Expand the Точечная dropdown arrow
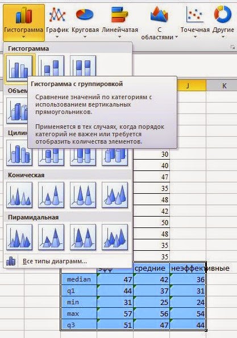This screenshot has height=338, width=237. (x=195, y=37)
